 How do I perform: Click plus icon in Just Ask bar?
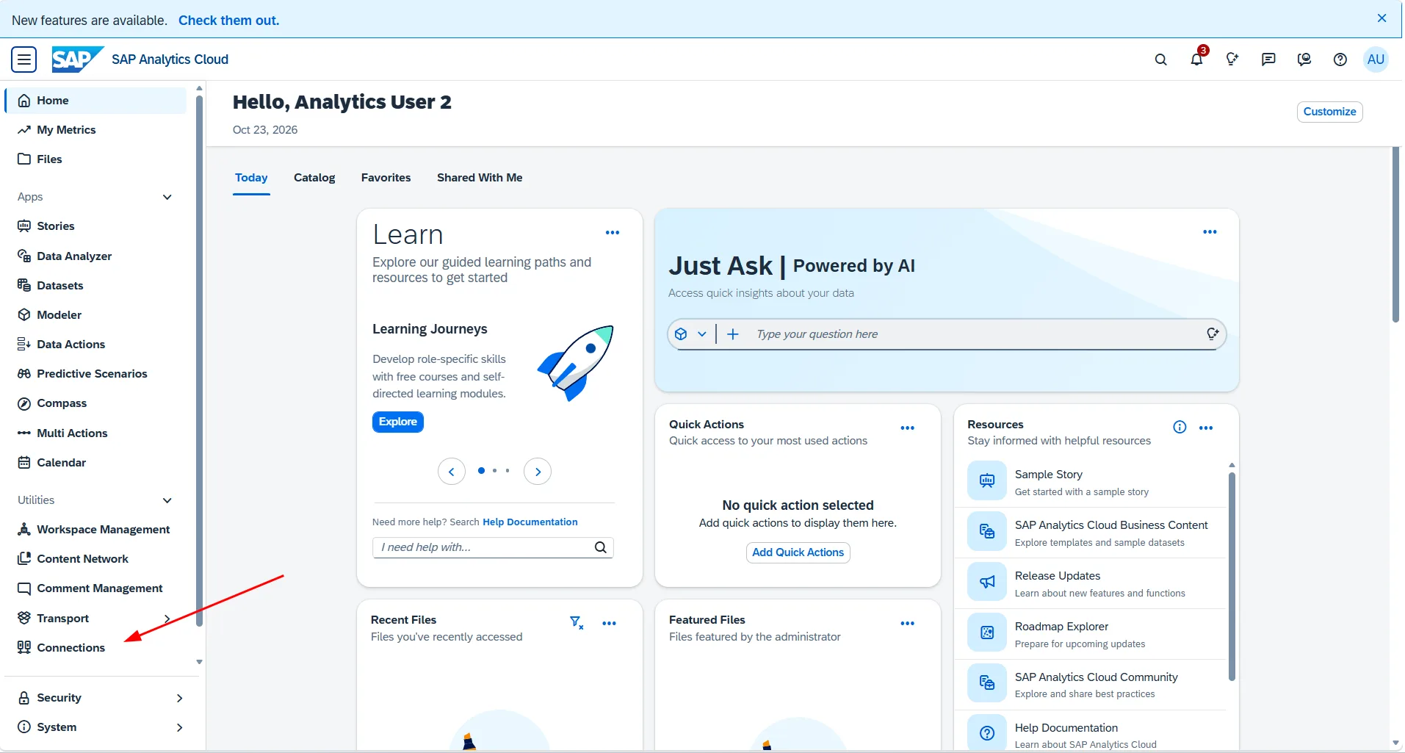[732, 334]
